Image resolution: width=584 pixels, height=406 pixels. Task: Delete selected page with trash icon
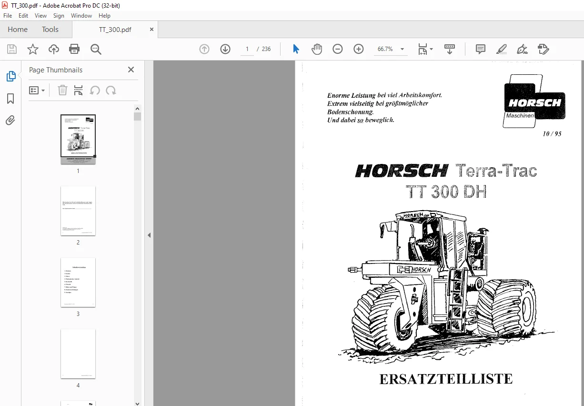[62, 91]
